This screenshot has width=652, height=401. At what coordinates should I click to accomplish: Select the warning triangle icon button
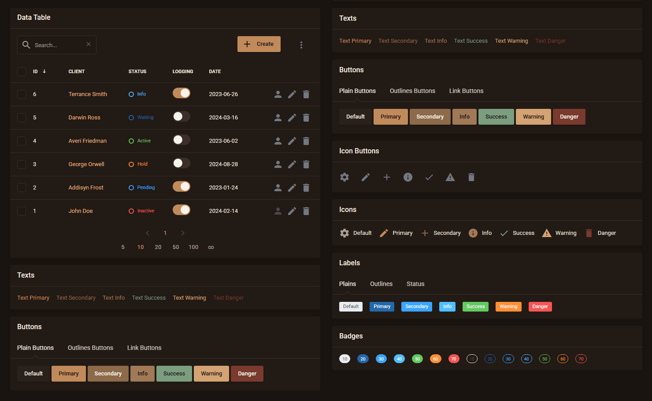pyautogui.click(x=450, y=177)
